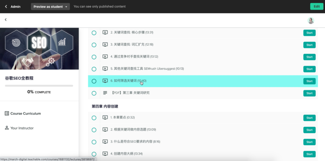Toggle completion circle for 1. 本章要点

pyautogui.click(x=94, y=118)
